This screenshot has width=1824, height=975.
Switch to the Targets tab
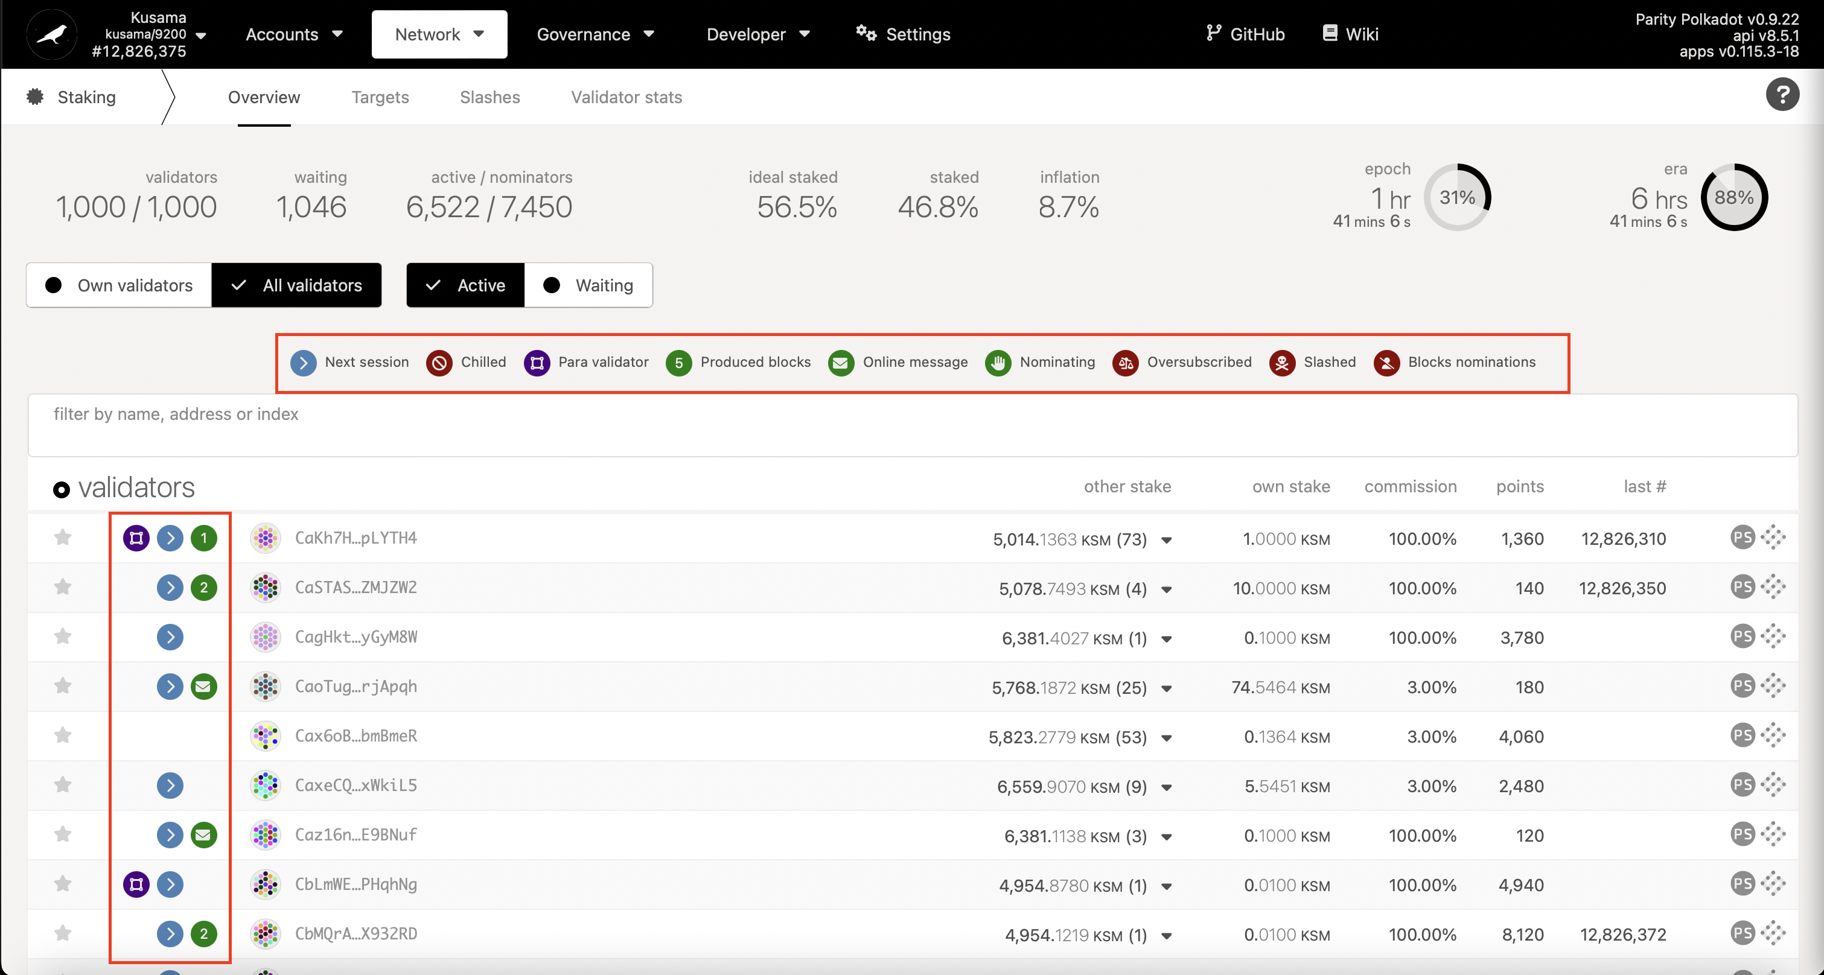tap(380, 97)
